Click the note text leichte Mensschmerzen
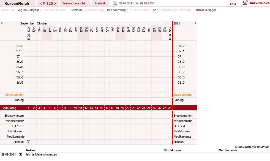The height and width of the screenshot is (161, 270). pyautogui.click(x=42, y=154)
